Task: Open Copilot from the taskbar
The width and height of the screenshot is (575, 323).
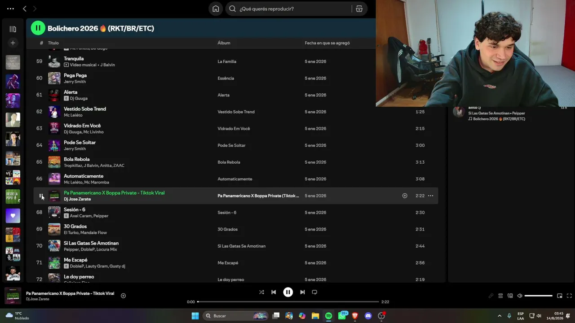Action: click(302, 316)
